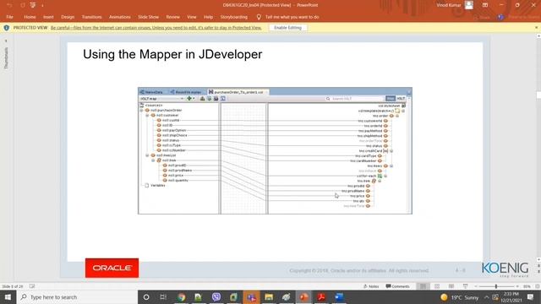Fit the slide to the current window
This screenshot has width=541, height=304.
point(537,286)
